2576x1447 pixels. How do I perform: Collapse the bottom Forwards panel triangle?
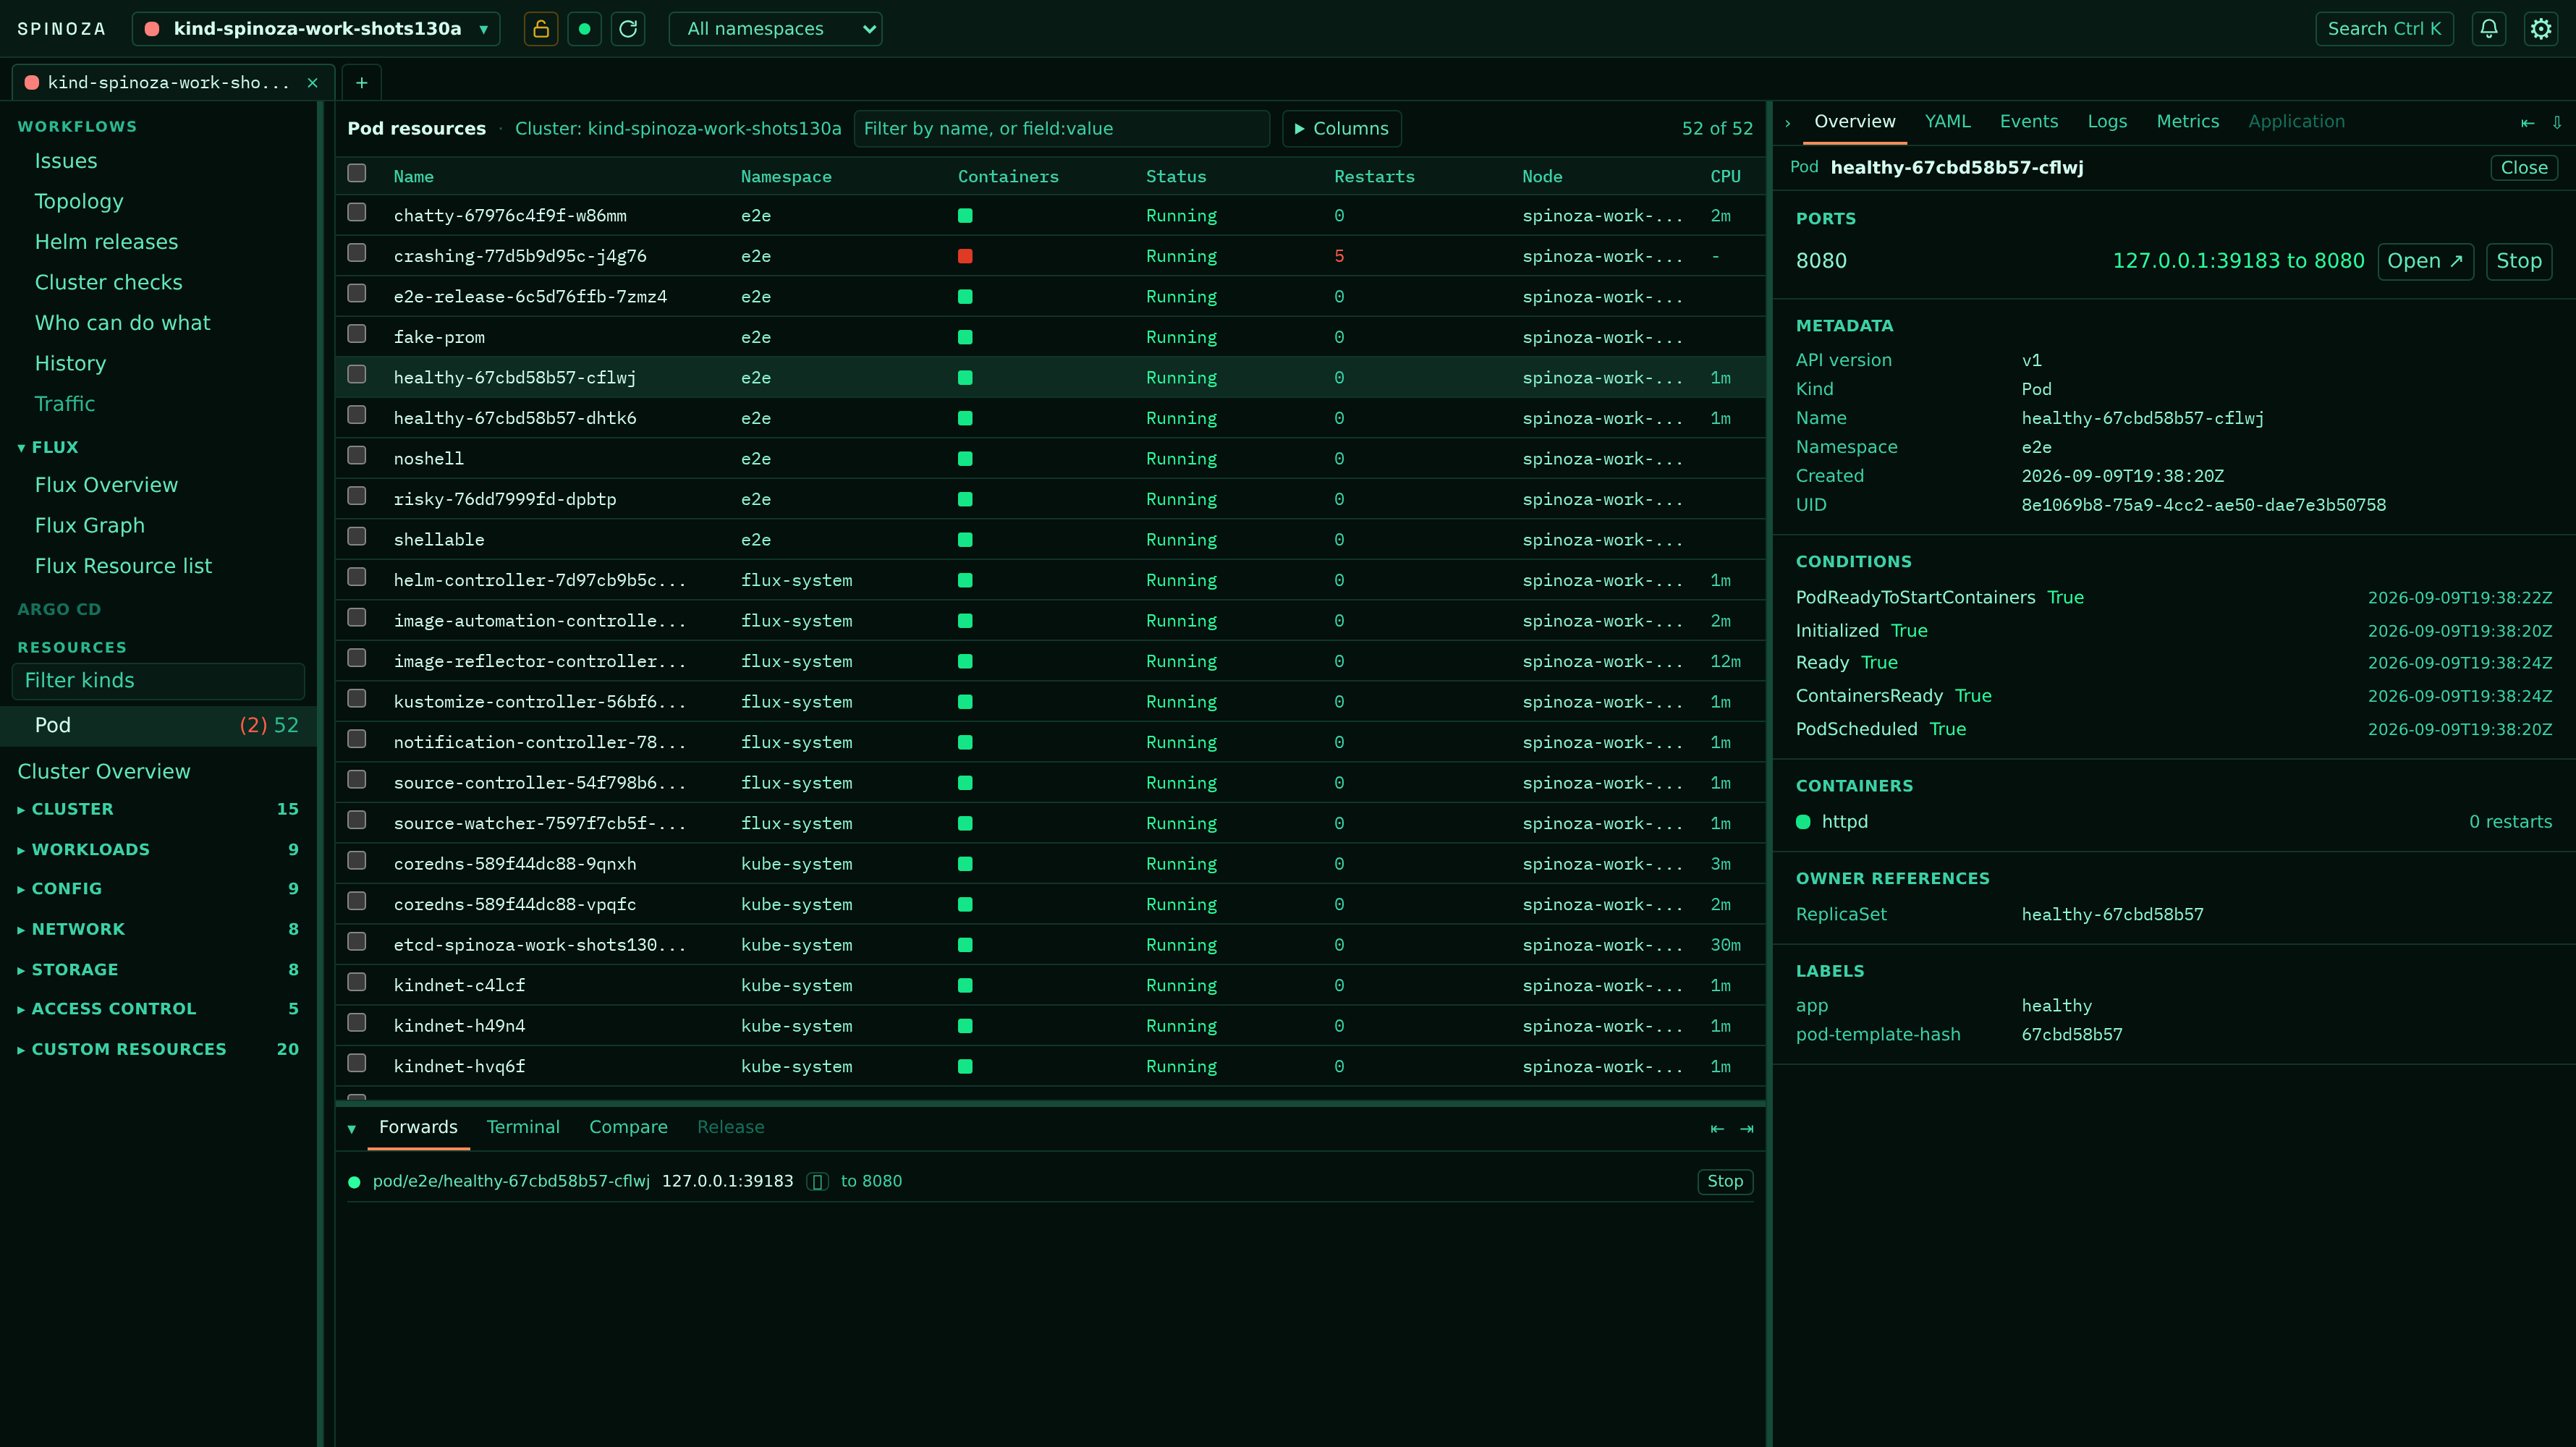pyautogui.click(x=352, y=1129)
